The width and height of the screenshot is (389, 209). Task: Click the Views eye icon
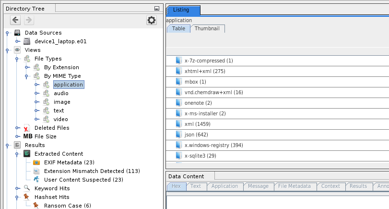pos(17,50)
